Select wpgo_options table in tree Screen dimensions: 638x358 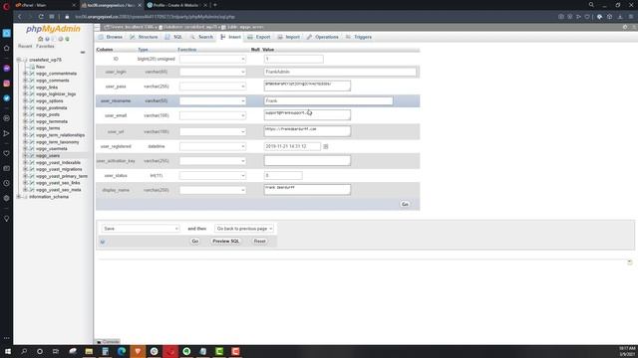(x=50, y=100)
